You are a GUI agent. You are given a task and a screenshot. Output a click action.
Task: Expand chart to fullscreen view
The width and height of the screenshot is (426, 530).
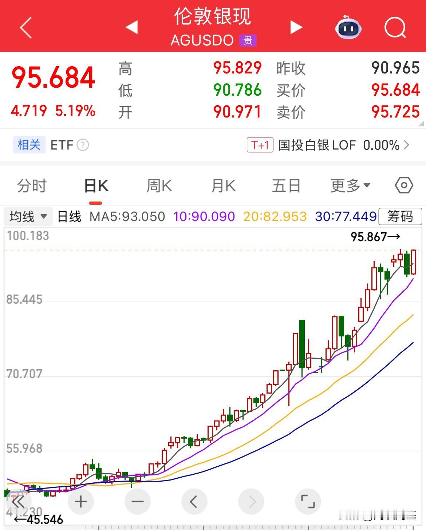coord(308,501)
